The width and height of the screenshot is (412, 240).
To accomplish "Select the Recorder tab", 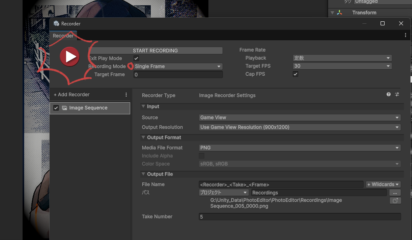I will coord(63,36).
